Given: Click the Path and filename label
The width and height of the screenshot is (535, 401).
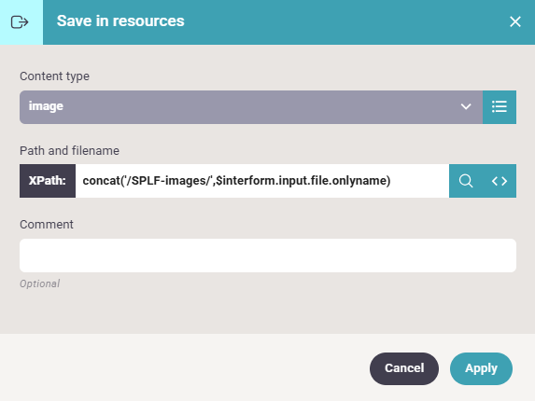Looking at the screenshot, I should coord(70,150).
